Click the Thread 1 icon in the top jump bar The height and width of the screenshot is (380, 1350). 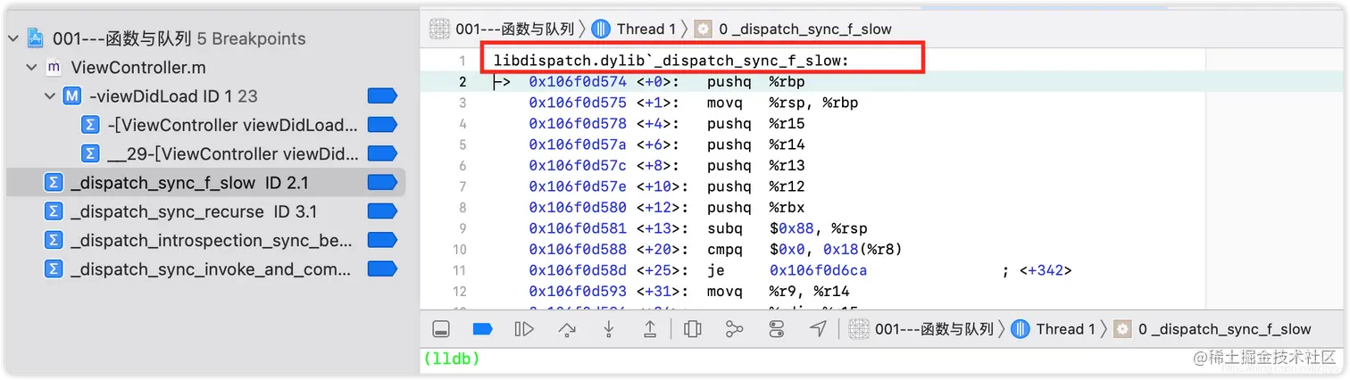coord(601,29)
